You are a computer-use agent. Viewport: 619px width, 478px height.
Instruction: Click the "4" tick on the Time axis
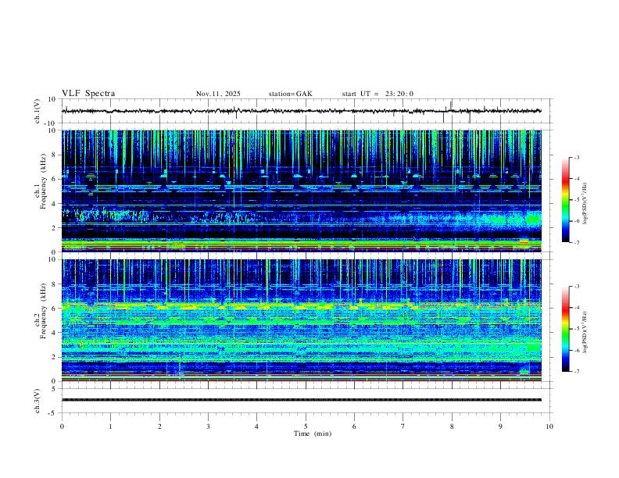pos(256,426)
